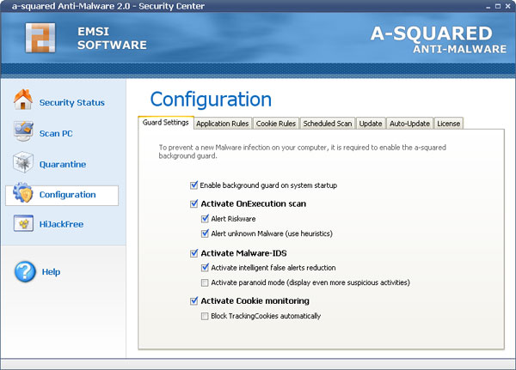Minimize the a-squared Anti-Malware window

pos(488,6)
